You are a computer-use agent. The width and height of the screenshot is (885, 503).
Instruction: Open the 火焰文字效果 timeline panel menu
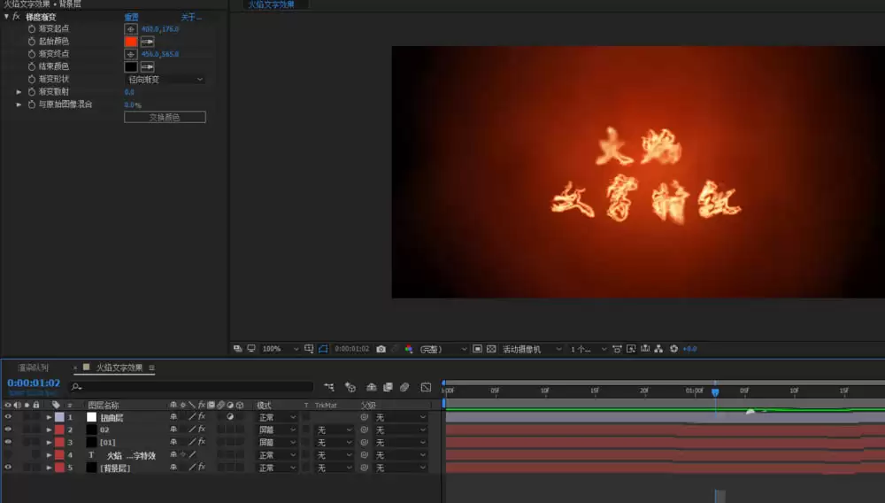click(152, 368)
